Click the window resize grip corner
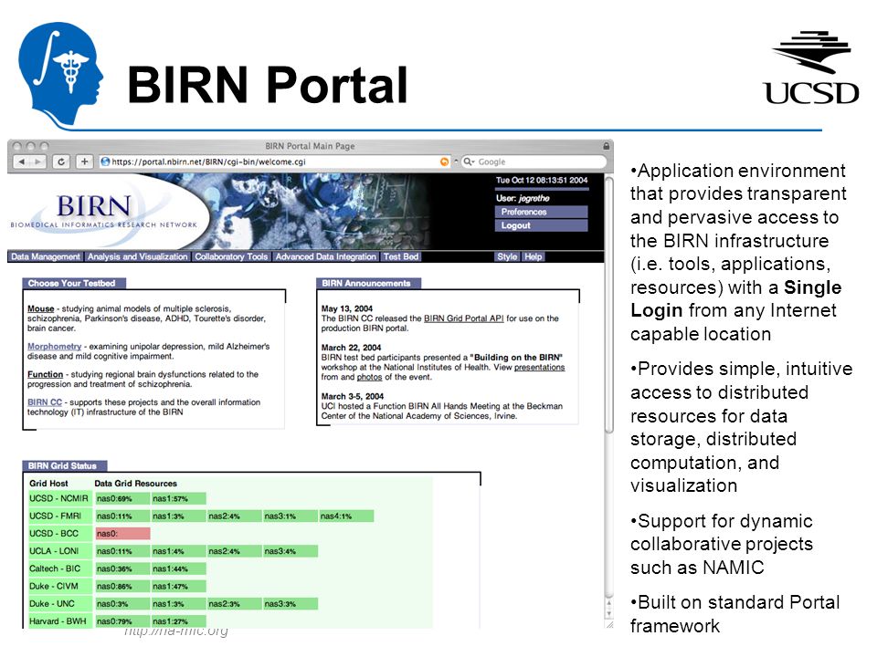Viewport: 877px width, 657px height. [609, 625]
